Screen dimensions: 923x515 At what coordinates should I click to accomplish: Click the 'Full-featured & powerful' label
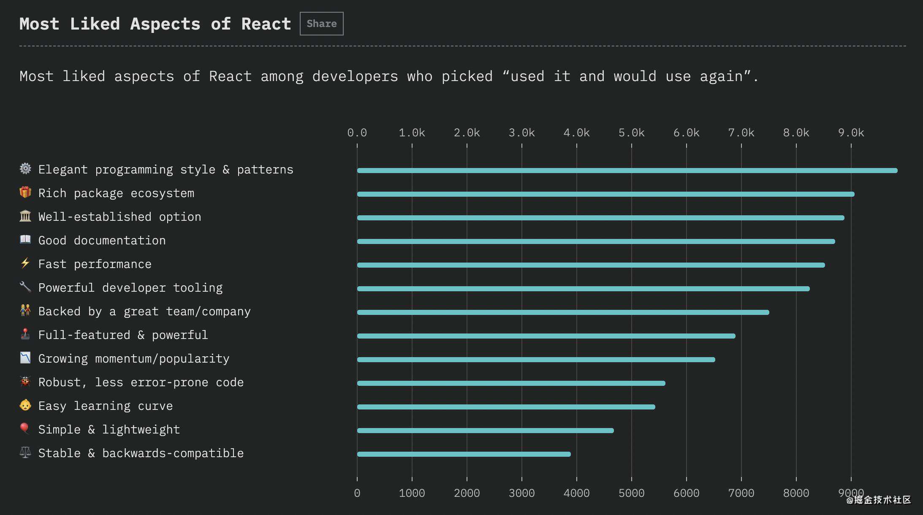123,335
